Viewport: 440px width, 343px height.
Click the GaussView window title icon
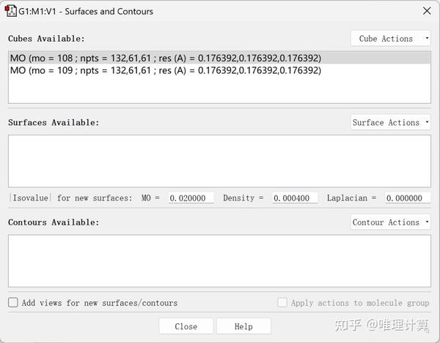[x=11, y=11]
